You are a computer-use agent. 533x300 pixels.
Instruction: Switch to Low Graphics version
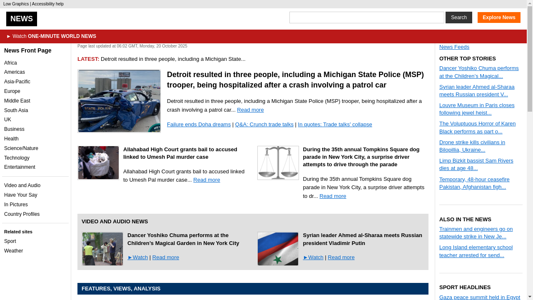point(16,4)
